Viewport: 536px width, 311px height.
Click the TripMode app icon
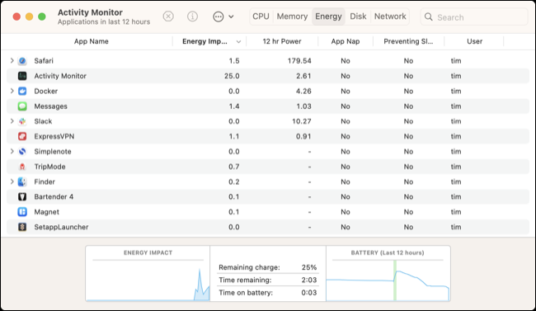tap(22, 167)
